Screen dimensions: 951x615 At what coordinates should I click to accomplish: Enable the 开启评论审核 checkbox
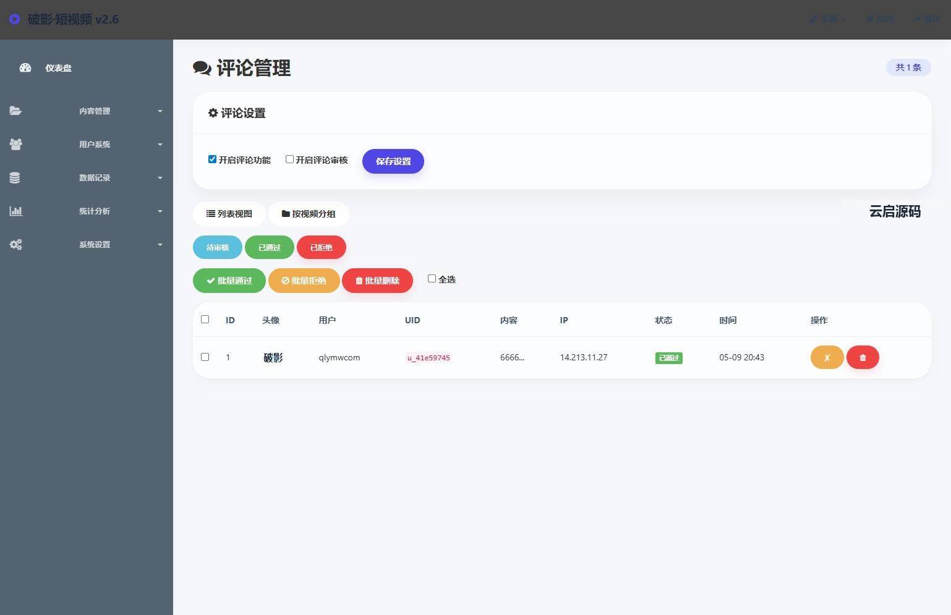click(x=289, y=159)
